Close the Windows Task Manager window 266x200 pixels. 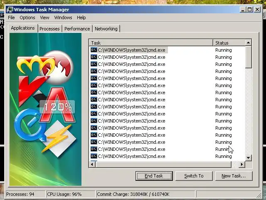click(257, 10)
